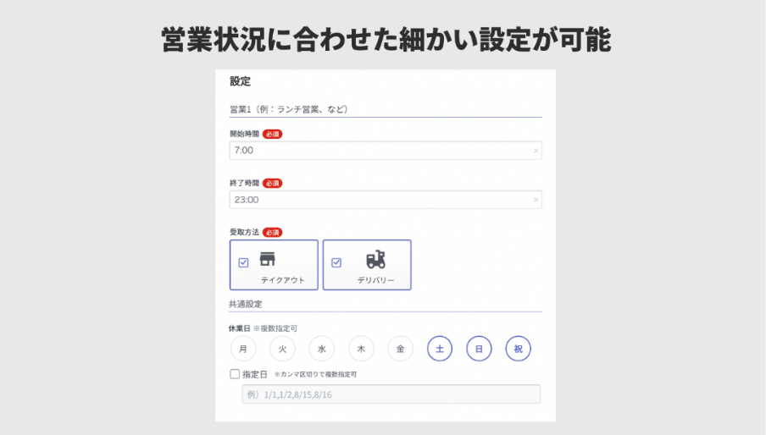Screen dimensions: 766x435
Task: Toggle 木 as a closed day
Action: (361, 349)
